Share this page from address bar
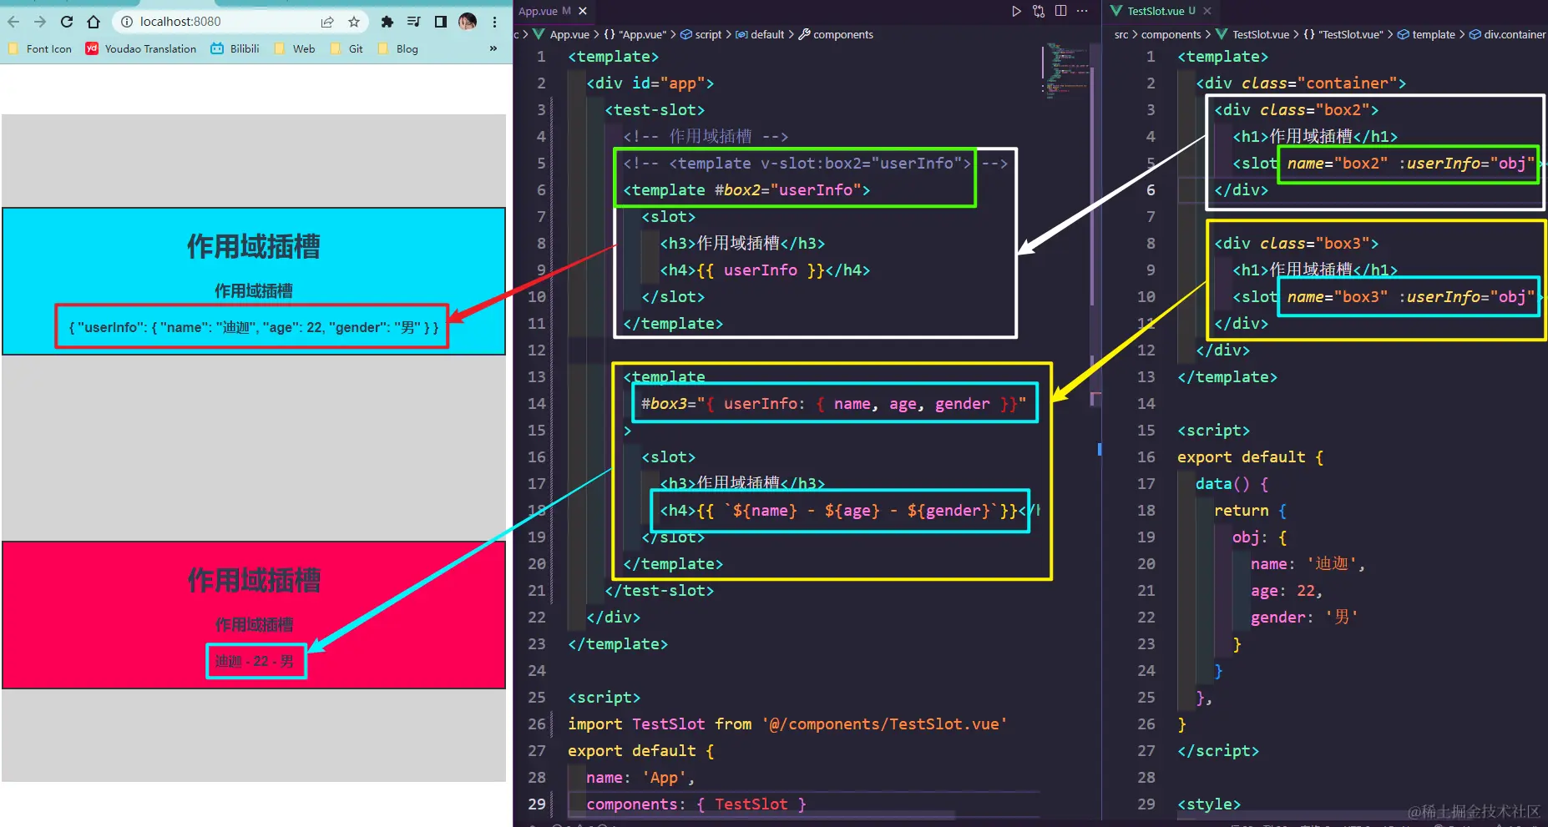The height and width of the screenshot is (827, 1548). (327, 22)
